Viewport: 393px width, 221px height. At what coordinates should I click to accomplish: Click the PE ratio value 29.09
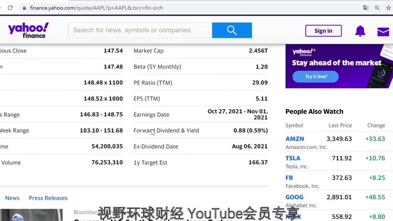tap(260, 83)
